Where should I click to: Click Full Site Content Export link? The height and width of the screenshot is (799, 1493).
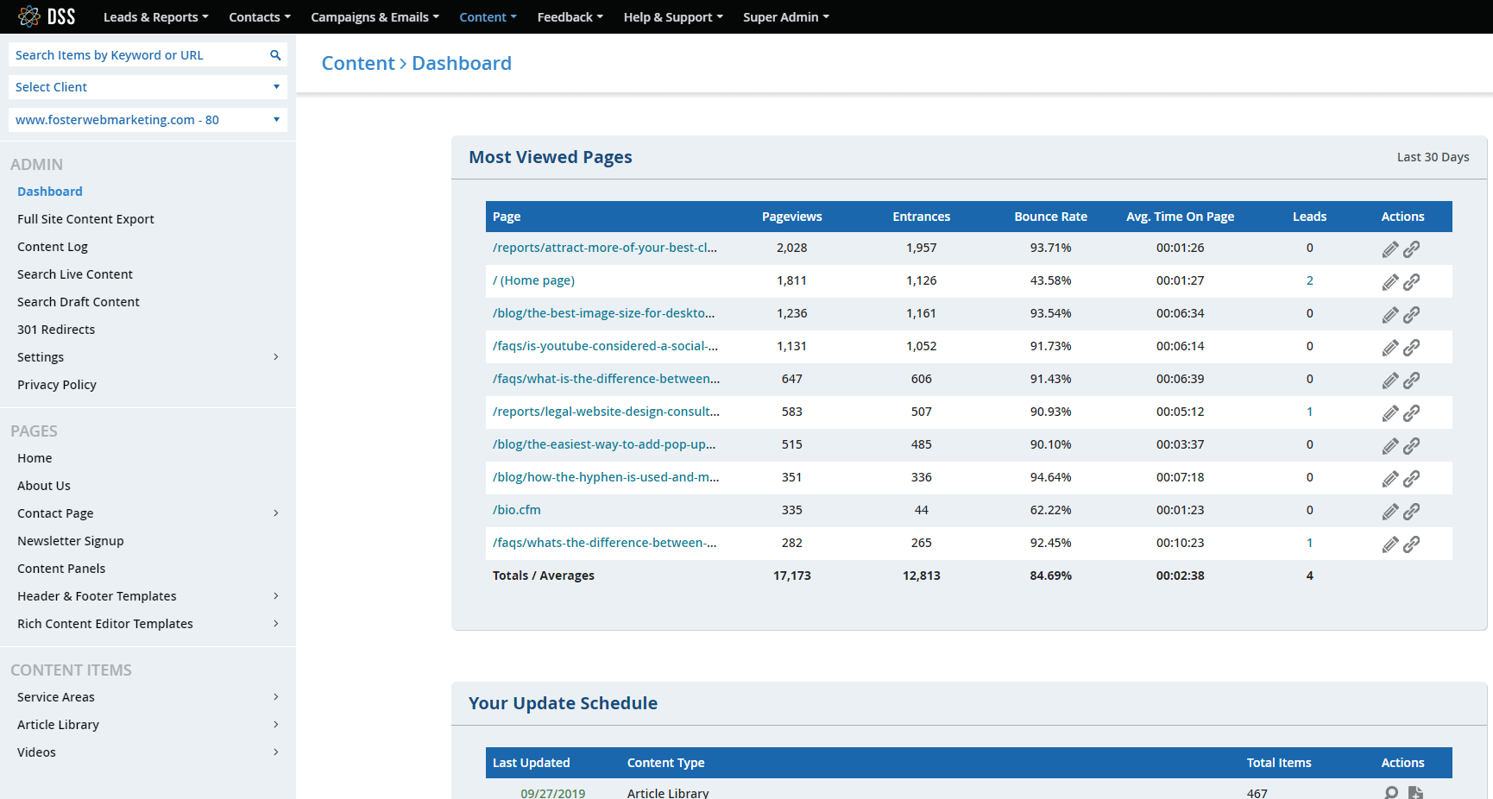[x=85, y=219]
